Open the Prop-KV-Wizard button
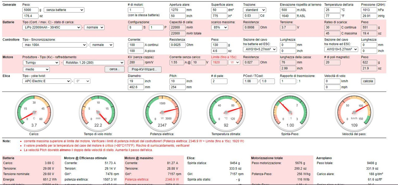Screen dimensions: 398x185 [x=145, y=69]
